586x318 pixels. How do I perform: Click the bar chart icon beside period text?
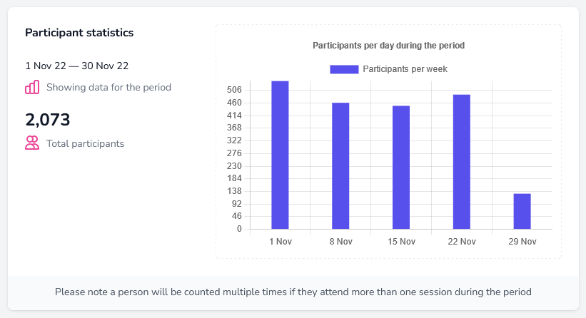(32, 87)
